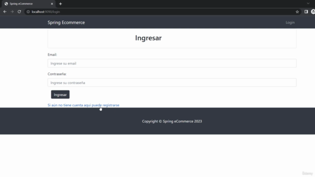The height and width of the screenshot is (177, 315).
Task: Open a new tab with plus icon
Action: pyautogui.click(x=61, y=4)
